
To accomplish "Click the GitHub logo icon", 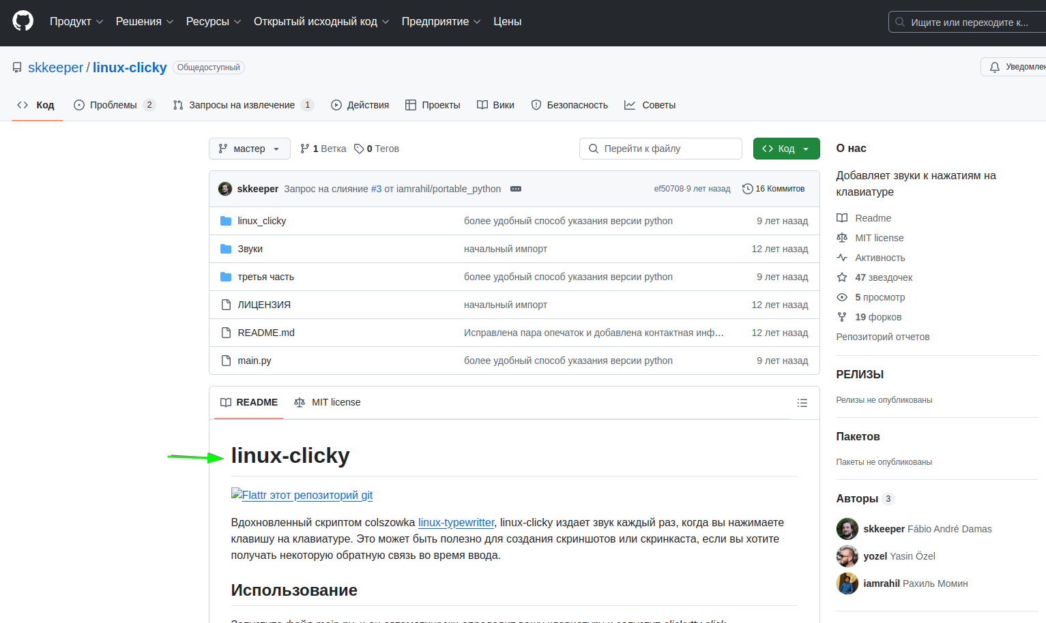I will [23, 21].
